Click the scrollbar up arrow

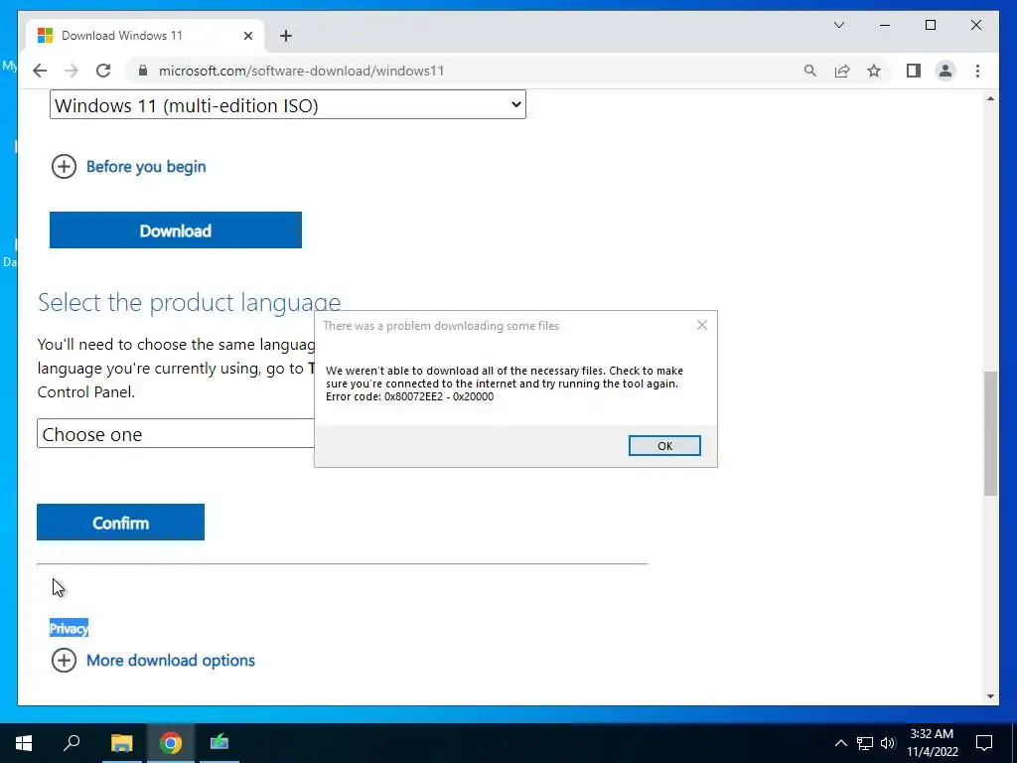pos(990,98)
